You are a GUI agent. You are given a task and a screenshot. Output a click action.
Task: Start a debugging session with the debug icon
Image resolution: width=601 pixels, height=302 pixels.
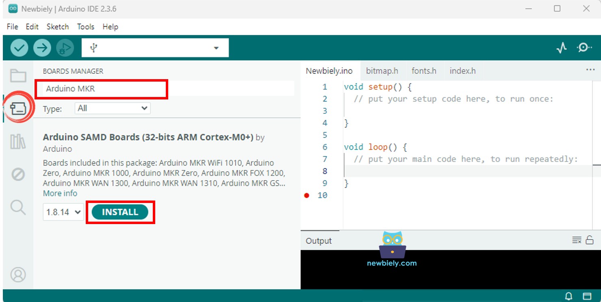tap(65, 47)
